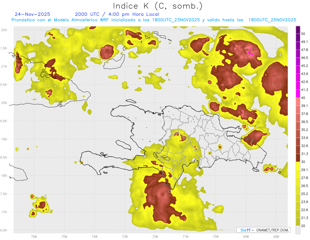The height and width of the screenshot is (240, 310).
Task: Pick the gray swatch below 20 on scale
Action: point(298,230)
